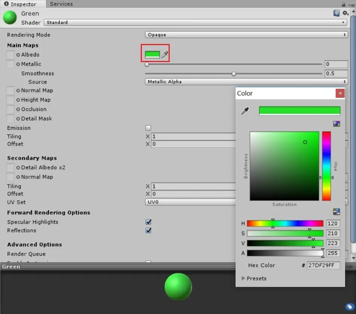Disable Specular Highlights checkbox
356x314 pixels.
[x=148, y=222]
